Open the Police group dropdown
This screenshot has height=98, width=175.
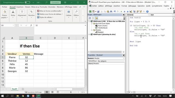click(13, 14)
